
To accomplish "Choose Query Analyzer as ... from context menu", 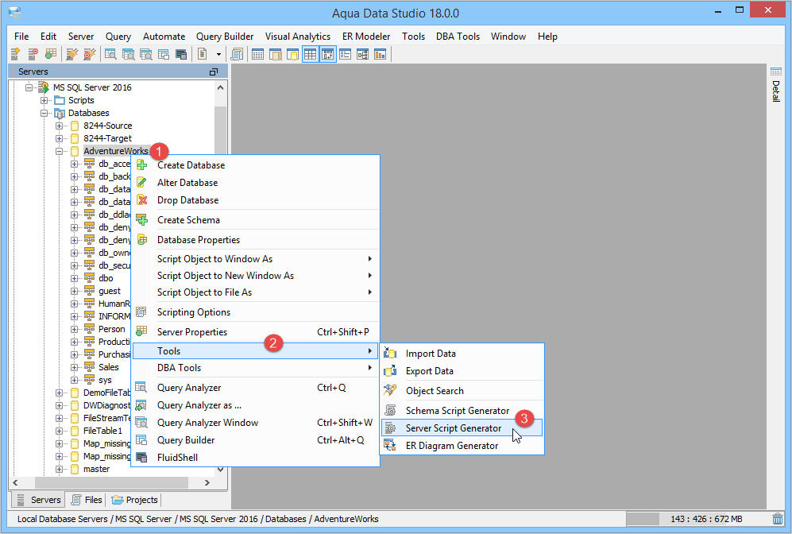I will 256,405.
